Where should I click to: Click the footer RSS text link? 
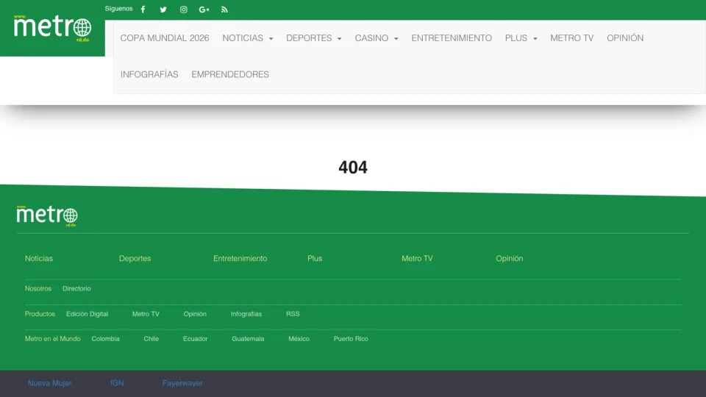pos(293,314)
